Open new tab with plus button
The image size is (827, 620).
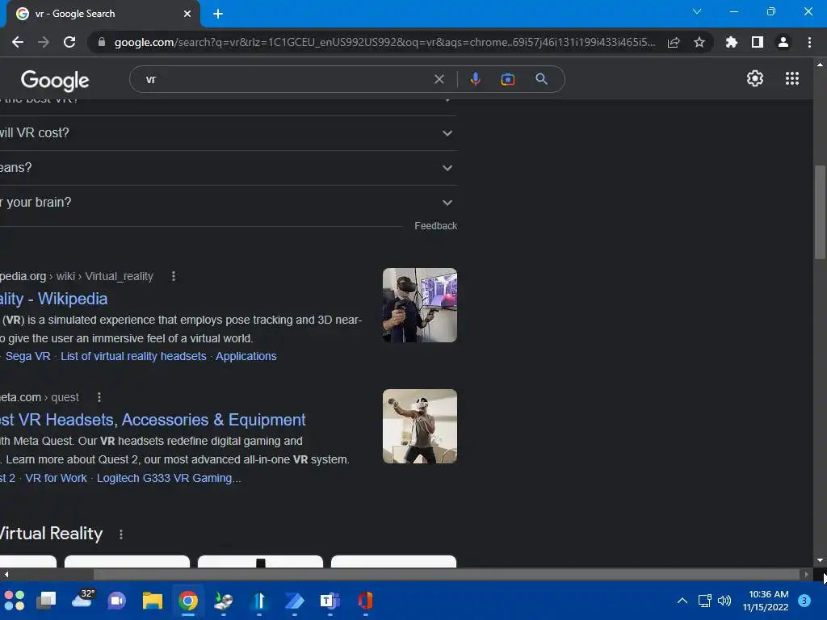(x=218, y=14)
